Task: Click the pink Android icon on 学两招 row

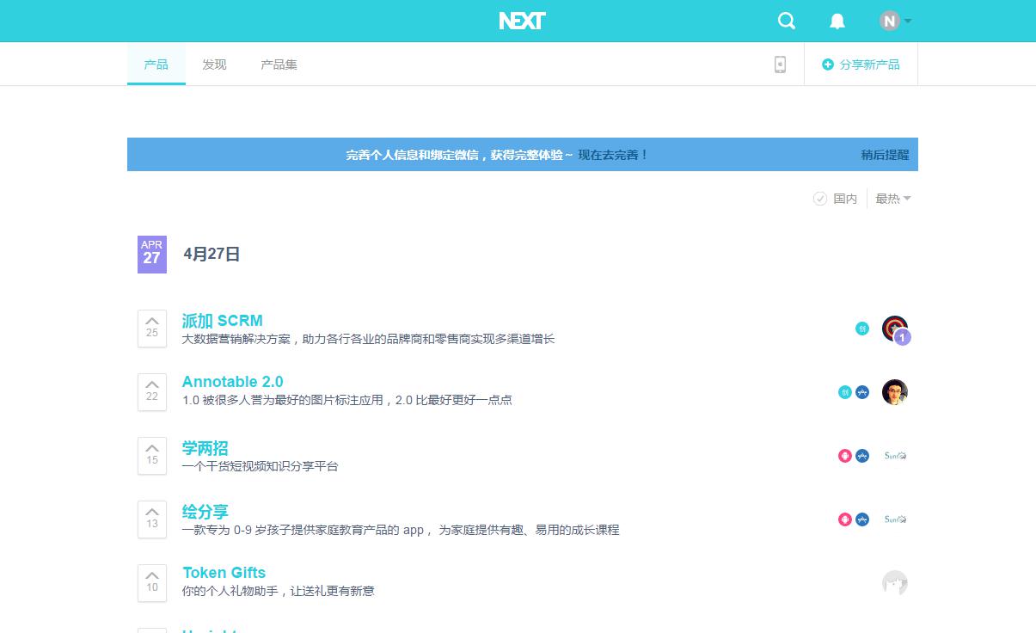Action: click(845, 456)
